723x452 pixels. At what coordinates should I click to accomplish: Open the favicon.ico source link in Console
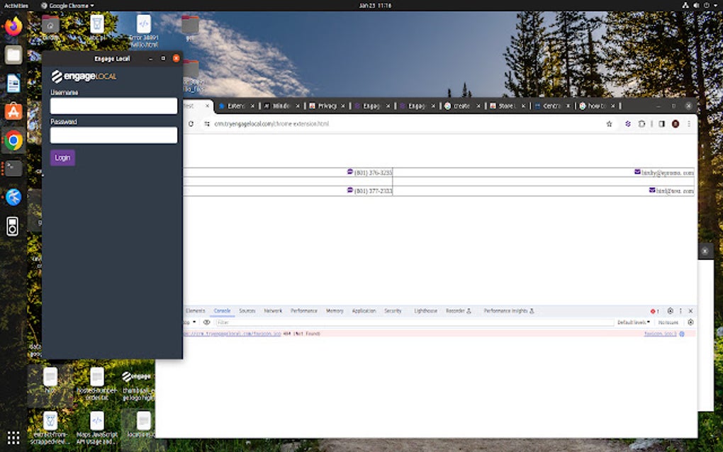pyautogui.click(x=659, y=333)
